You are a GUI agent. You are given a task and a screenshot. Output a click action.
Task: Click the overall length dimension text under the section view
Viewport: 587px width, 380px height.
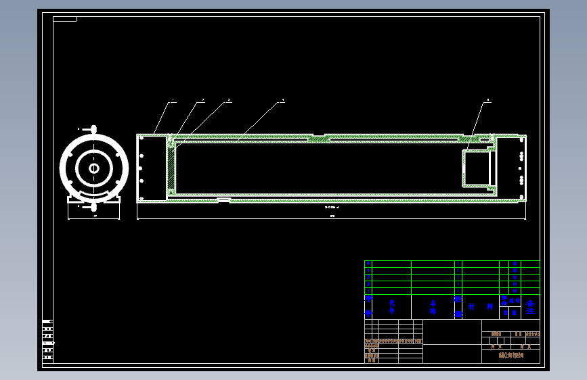click(x=332, y=216)
